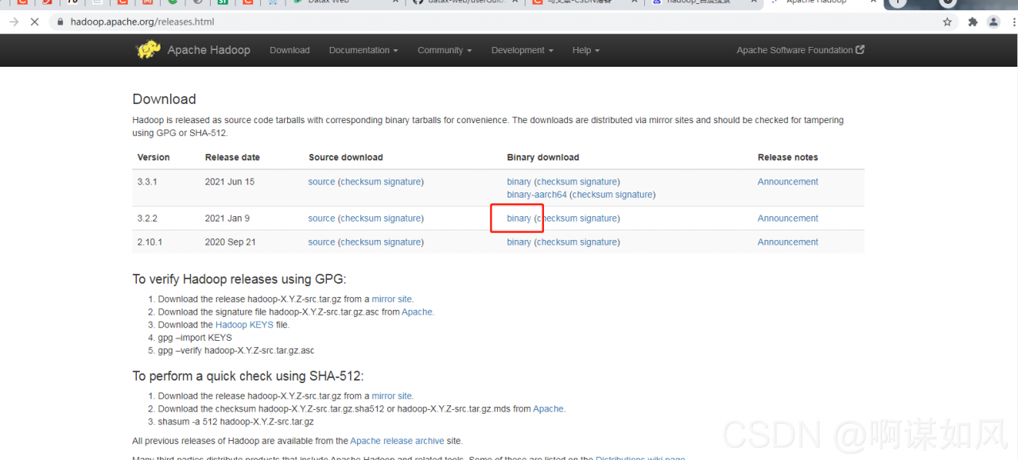Open Apache link in SHA-512 checksum step
This screenshot has width=1018, height=460.
coord(548,409)
